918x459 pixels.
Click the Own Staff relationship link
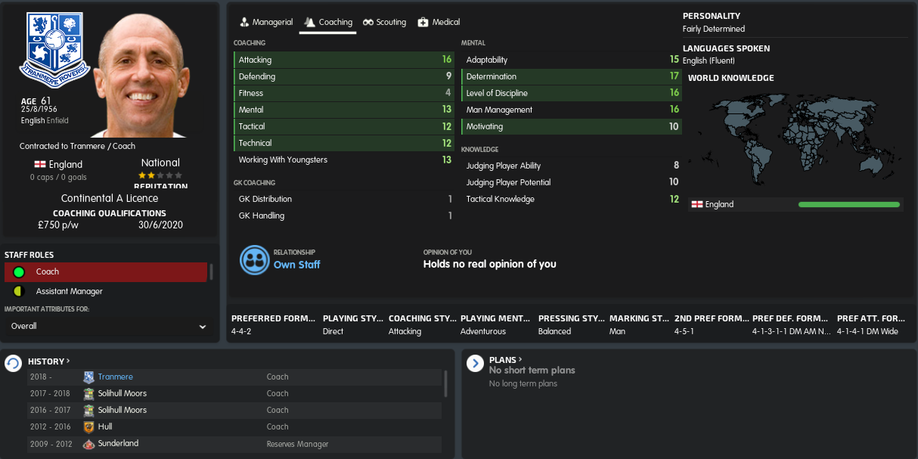pyautogui.click(x=296, y=265)
